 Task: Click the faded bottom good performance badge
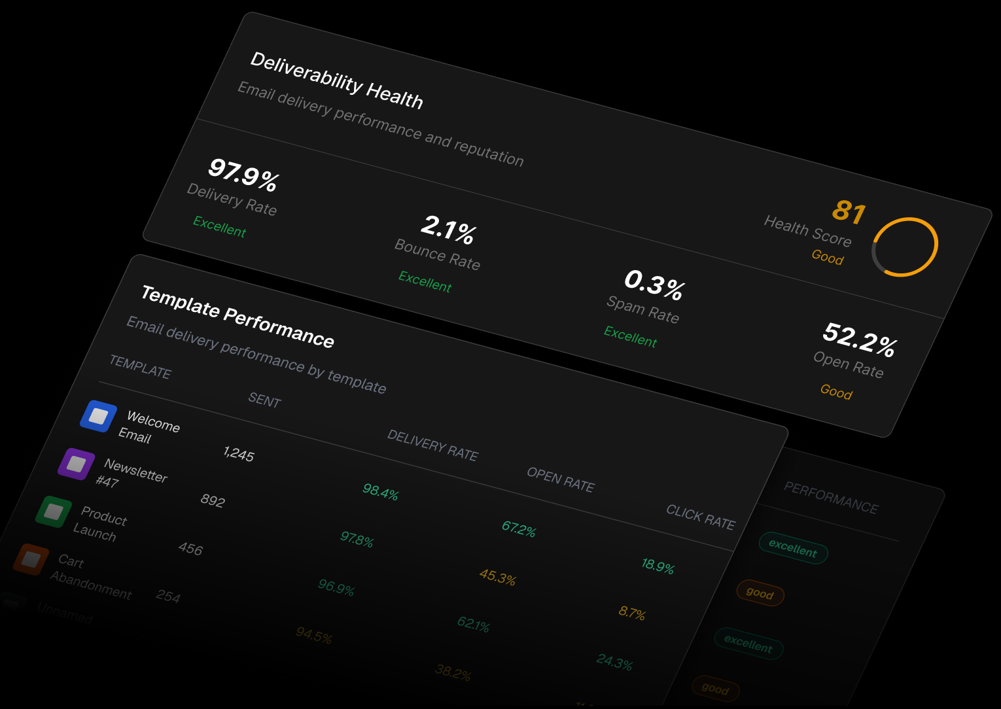716,689
